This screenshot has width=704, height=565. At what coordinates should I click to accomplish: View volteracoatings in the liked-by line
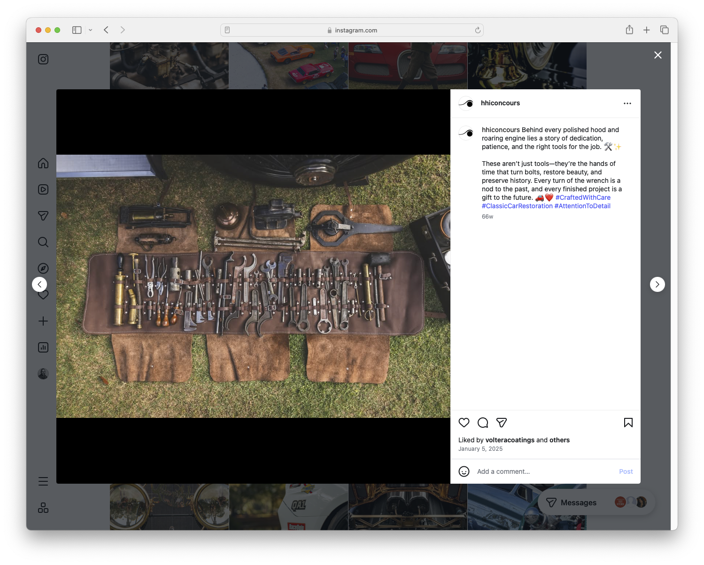pos(510,440)
